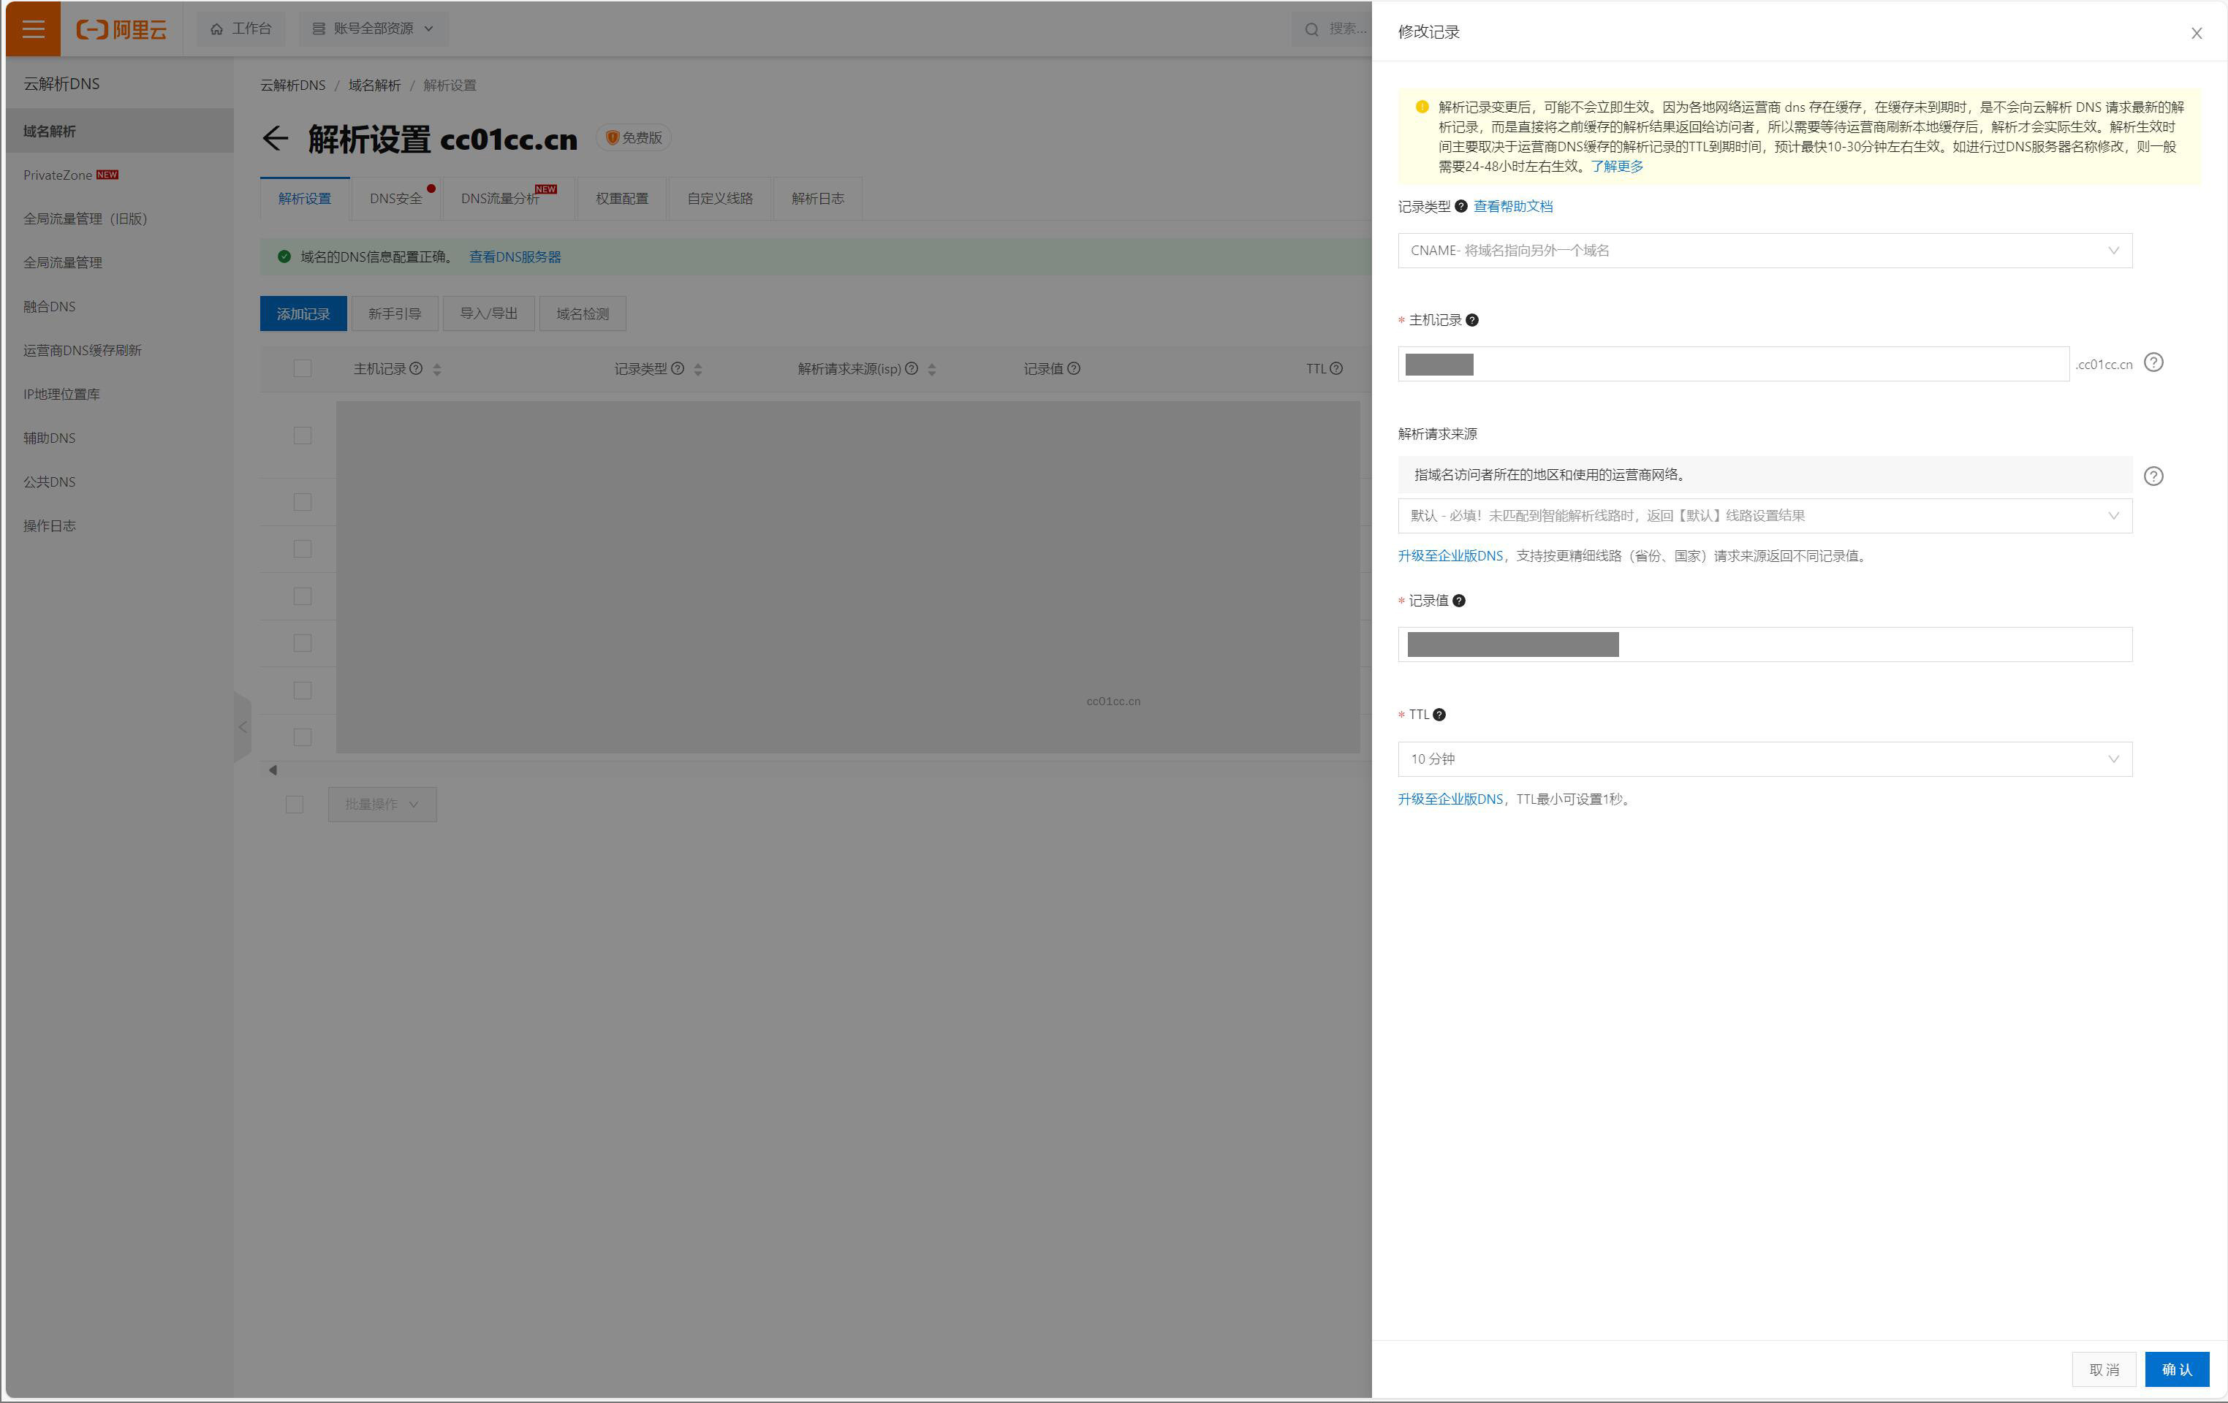Select 域名解析 in the sidebar

[x=119, y=132]
